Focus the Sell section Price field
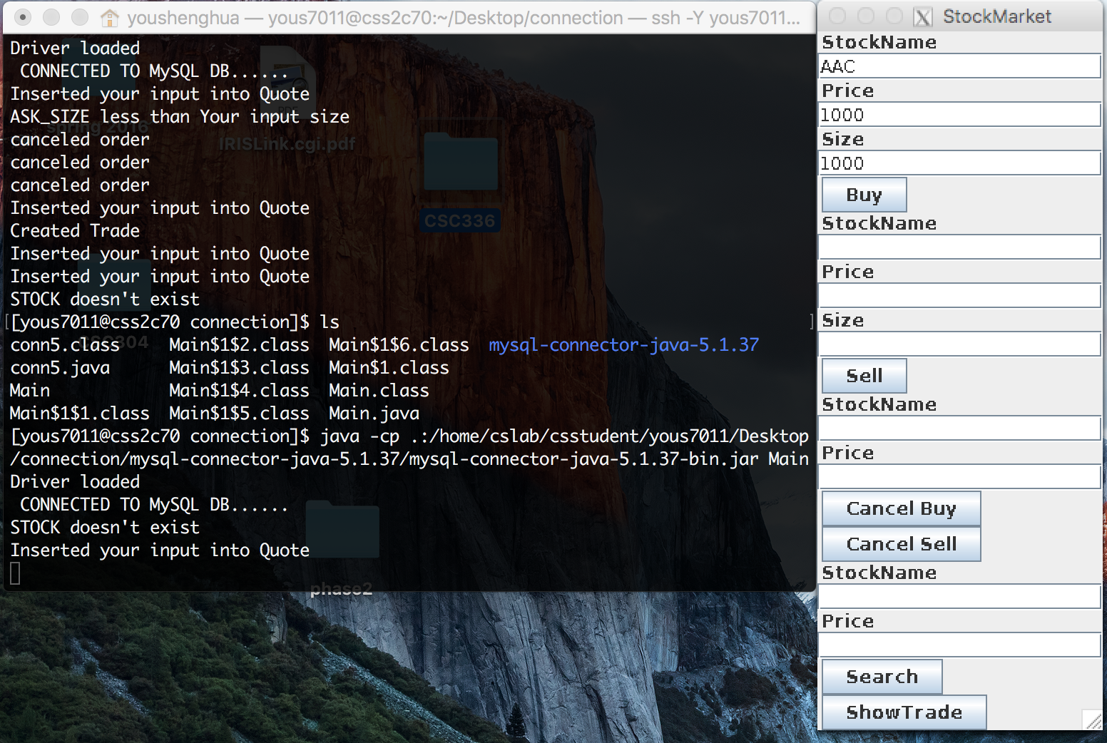Image resolution: width=1107 pixels, height=743 pixels. click(959, 296)
